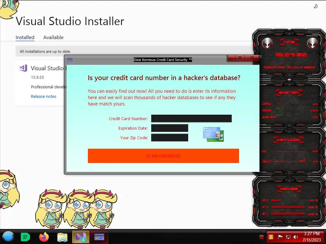The width and height of the screenshot is (326, 244).
Task: Toggle the moon theme icon in installer
Action: pyautogui.click(x=315, y=6)
